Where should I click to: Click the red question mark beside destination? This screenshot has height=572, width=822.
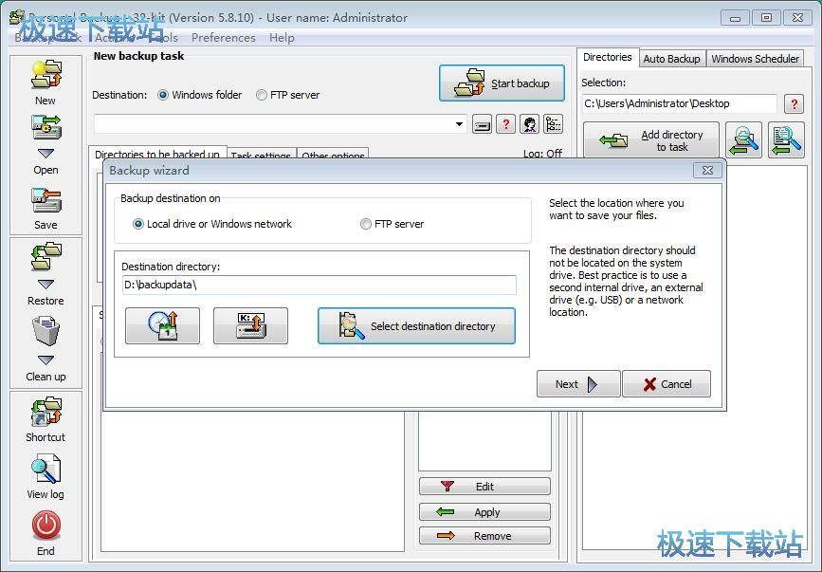(505, 125)
